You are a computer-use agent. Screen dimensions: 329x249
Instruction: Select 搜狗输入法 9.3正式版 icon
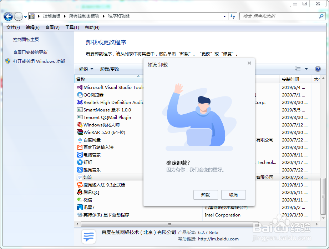pyautogui.click(x=80, y=185)
